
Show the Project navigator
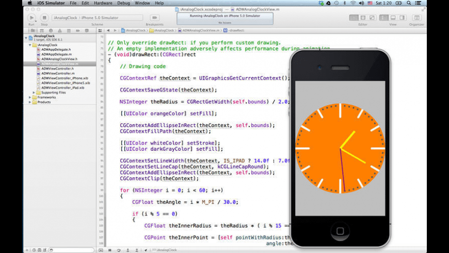point(33,30)
